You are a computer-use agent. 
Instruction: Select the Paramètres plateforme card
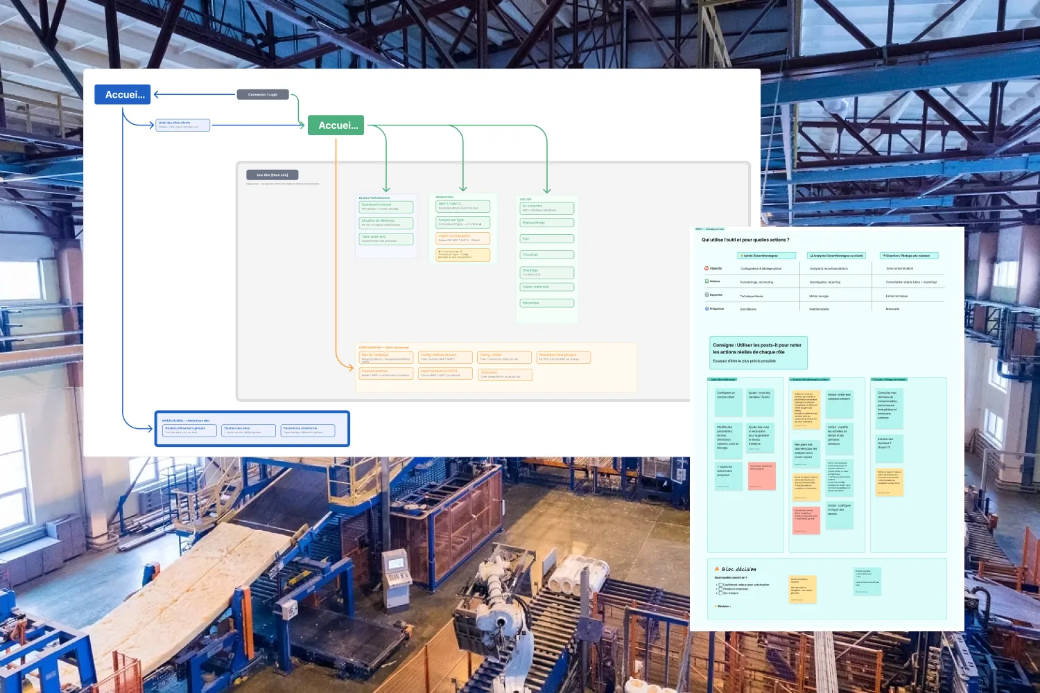point(308,430)
